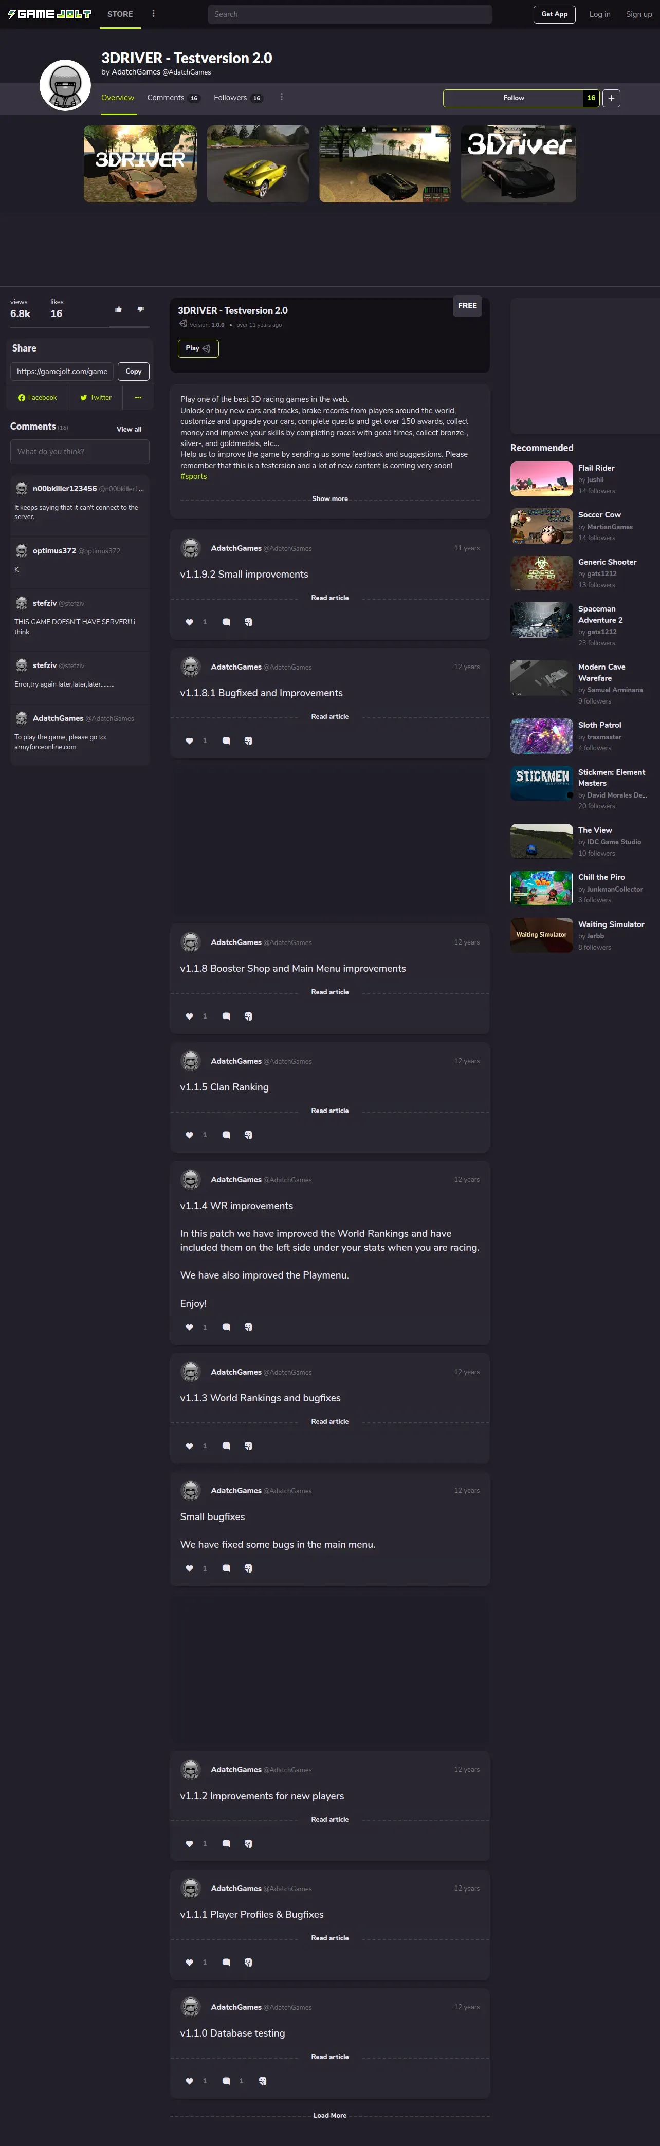Open AdatchGames avatar on v1.1.9.2 post
The image size is (660, 2146).
pyautogui.click(x=191, y=548)
